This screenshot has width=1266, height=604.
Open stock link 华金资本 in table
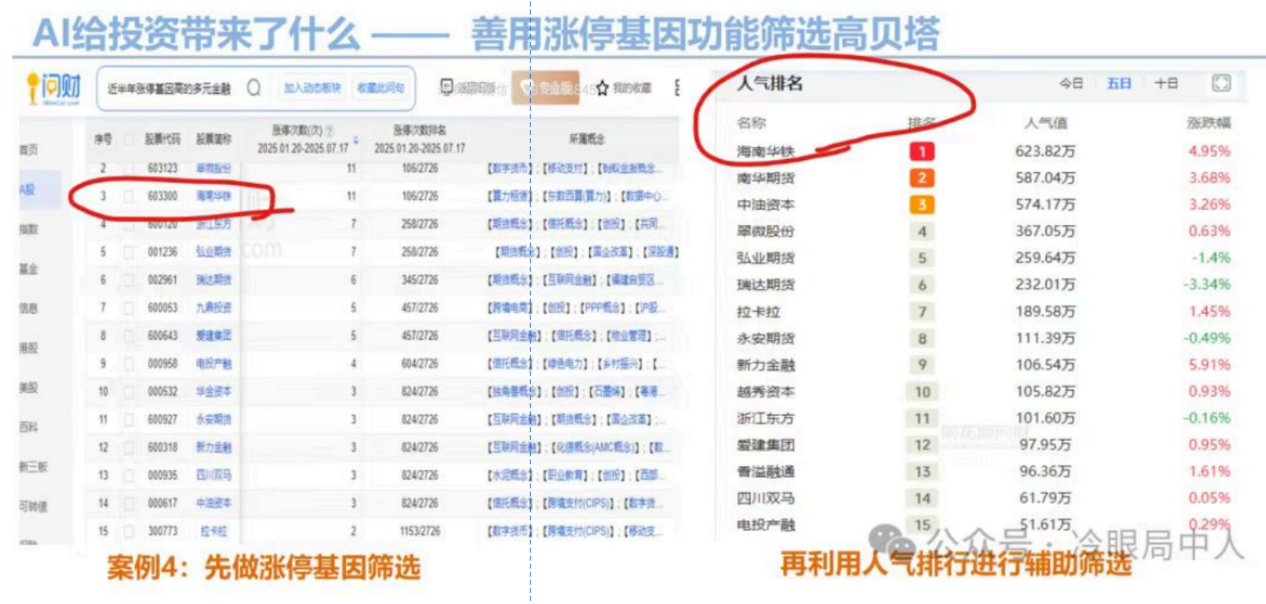click(214, 392)
